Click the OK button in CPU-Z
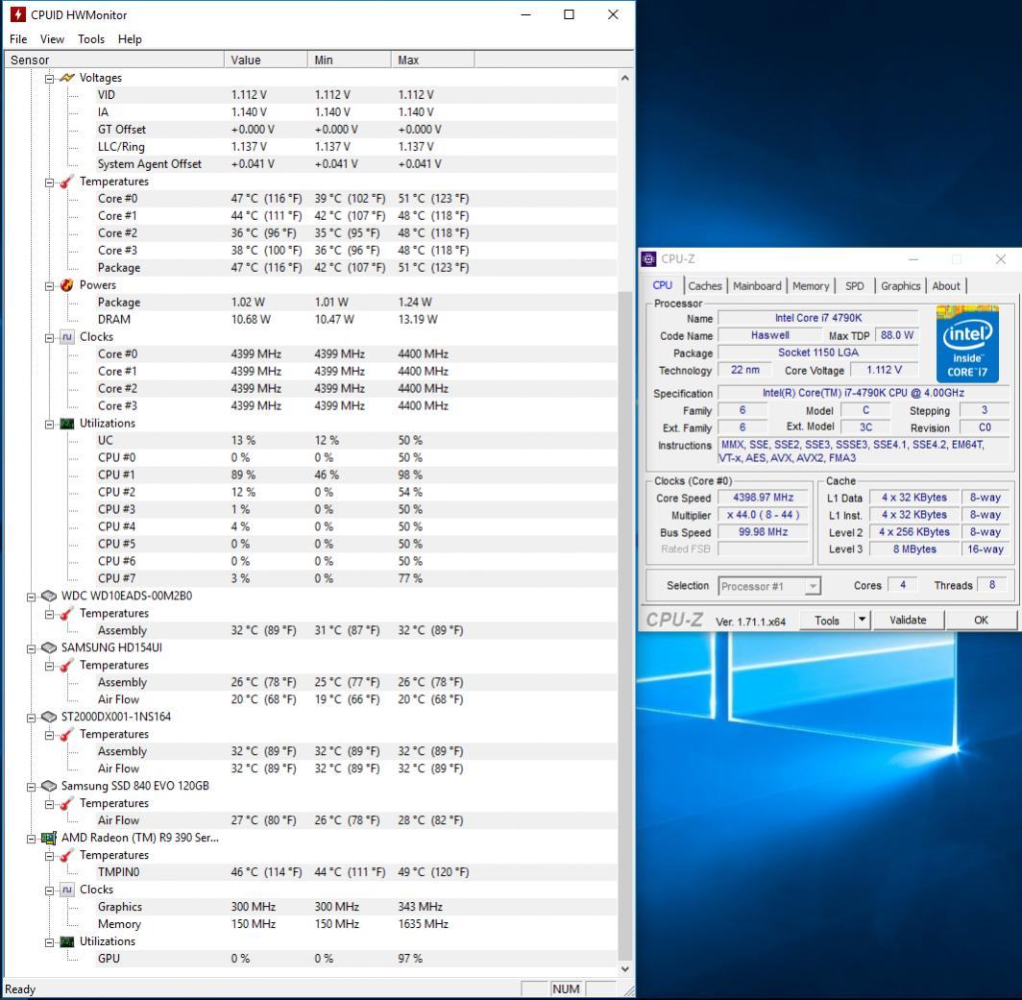This screenshot has height=1000, width=1022. [981, 620]
